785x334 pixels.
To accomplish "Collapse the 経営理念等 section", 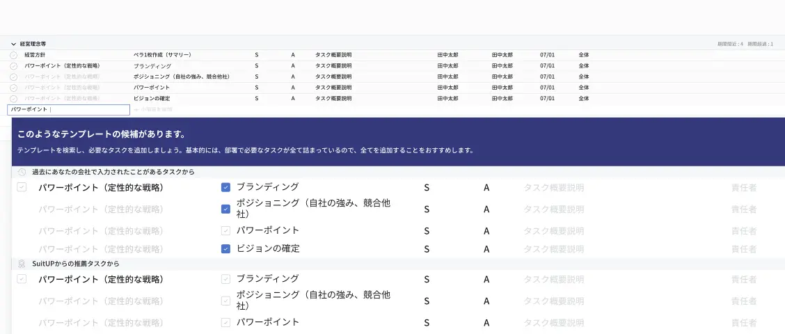I will [x=13, y=43].
